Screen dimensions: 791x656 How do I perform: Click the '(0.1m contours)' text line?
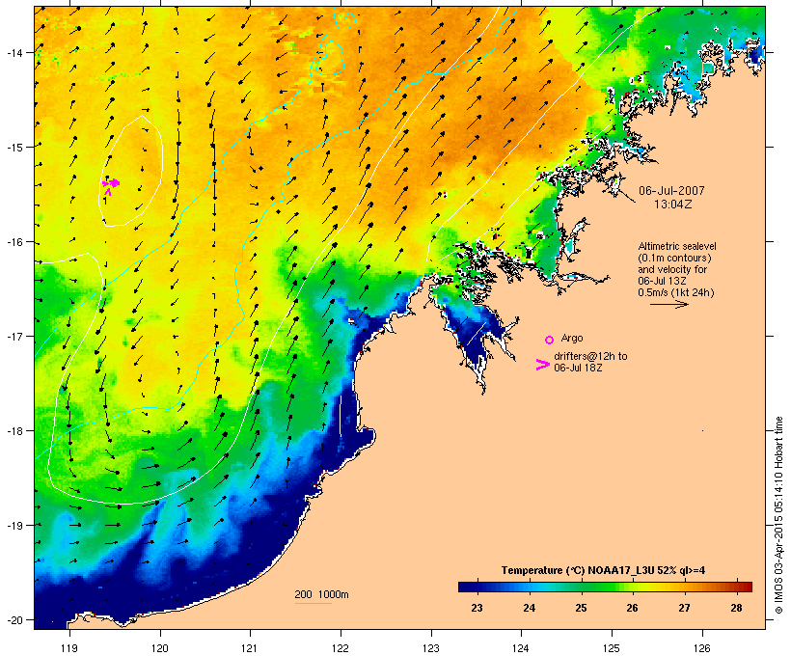675,258
